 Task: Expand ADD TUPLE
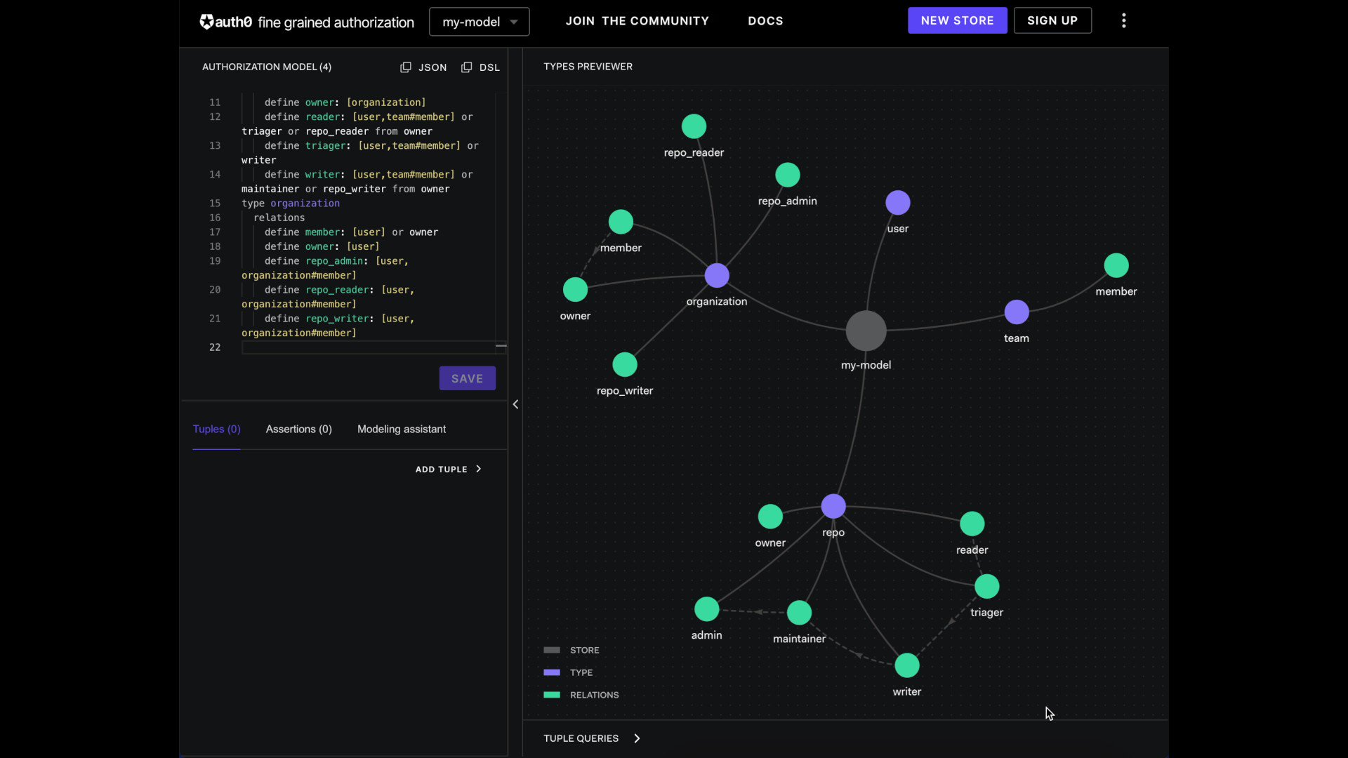pyautogui.click(x=449, y=469)
